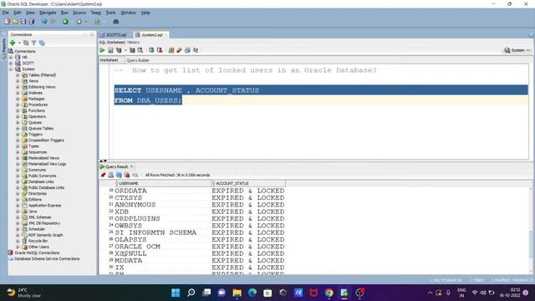Click the SQL History icon in worksheet toolbar
The image size is (535, 301).
tap(187, 50)
